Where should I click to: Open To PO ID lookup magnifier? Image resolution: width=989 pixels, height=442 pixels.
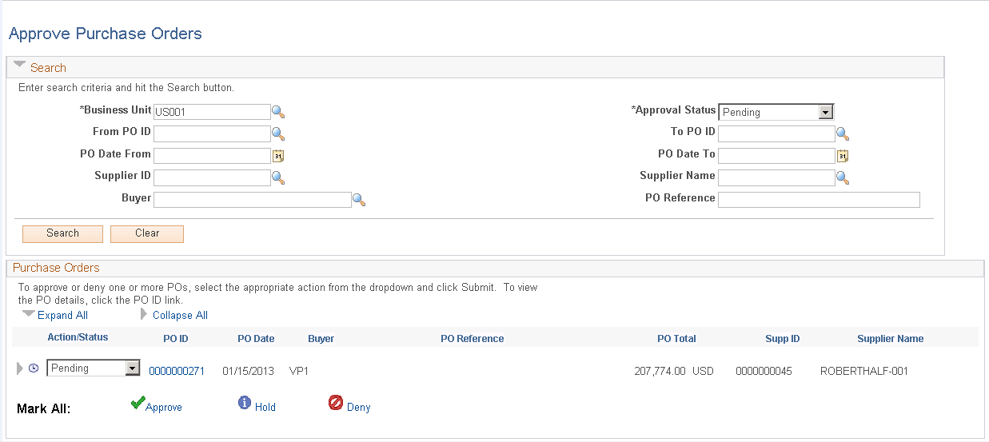coord(842,133)
